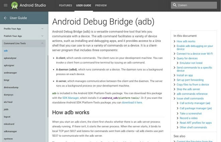Screen dimensions: 221x142
Task: Open jobb in the sidebar
Action: (x=6, y=110)
